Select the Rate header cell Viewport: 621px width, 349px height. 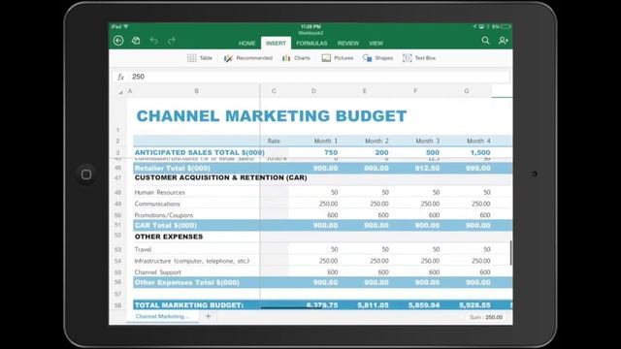point(274,141)
